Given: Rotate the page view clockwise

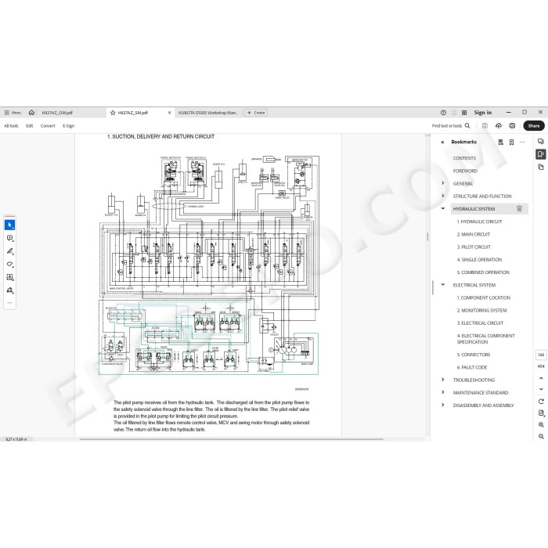Looking at the screenshot, I should [x=541, y=401].
